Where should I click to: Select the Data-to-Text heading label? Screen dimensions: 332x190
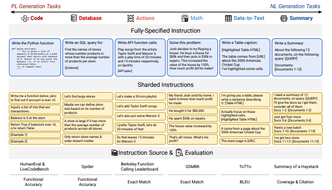tap(249, 18)
